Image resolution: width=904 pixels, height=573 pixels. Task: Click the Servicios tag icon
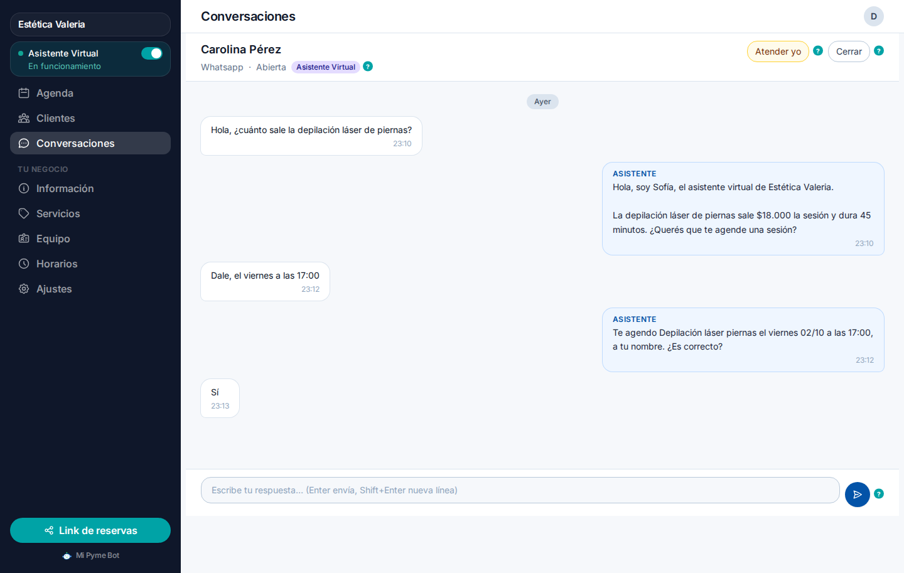point(24,213)
